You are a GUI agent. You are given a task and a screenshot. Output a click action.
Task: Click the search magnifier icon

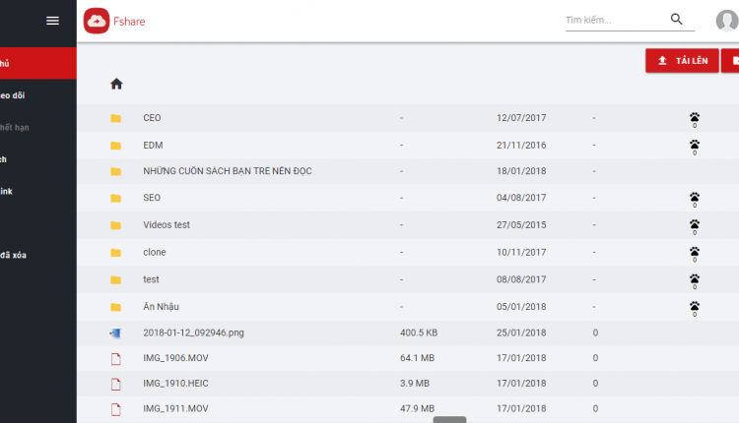tap(676, 19)
